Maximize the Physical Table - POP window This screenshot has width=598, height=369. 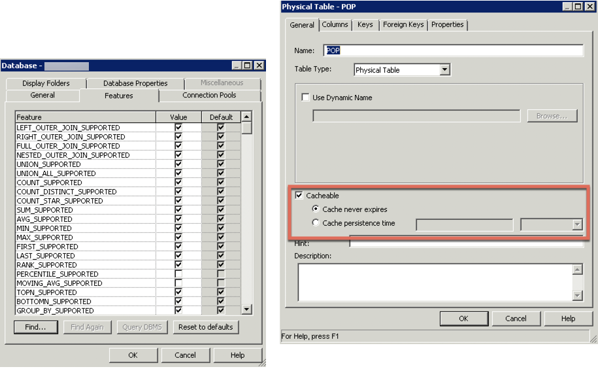click(x=578, y=6)
